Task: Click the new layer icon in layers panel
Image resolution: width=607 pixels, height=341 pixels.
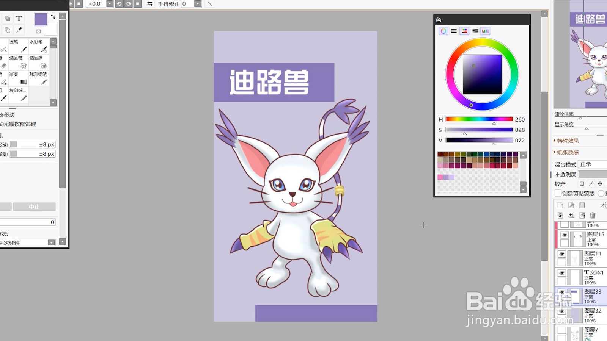Action: tap(560, 205)
